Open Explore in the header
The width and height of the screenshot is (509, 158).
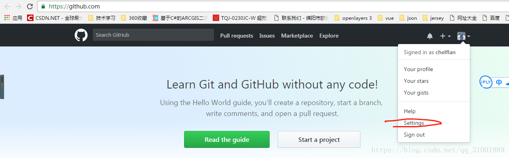(x=329, y=36)
